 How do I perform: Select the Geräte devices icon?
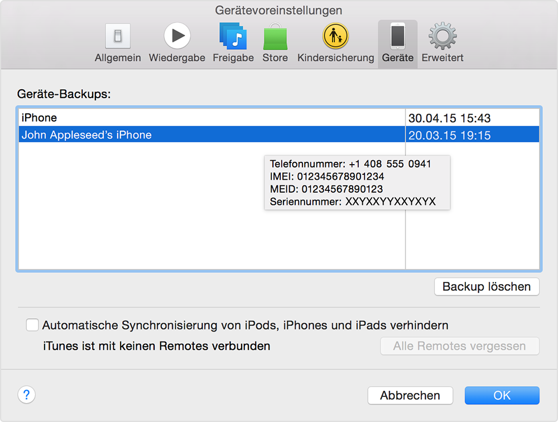(397, 38)
